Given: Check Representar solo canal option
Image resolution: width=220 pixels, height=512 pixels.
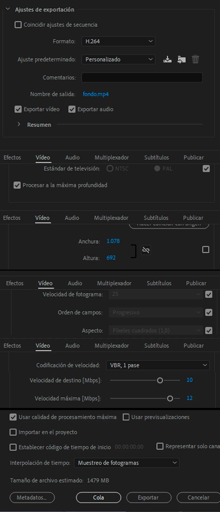Looking at the screenshot, I should [160, 446].
